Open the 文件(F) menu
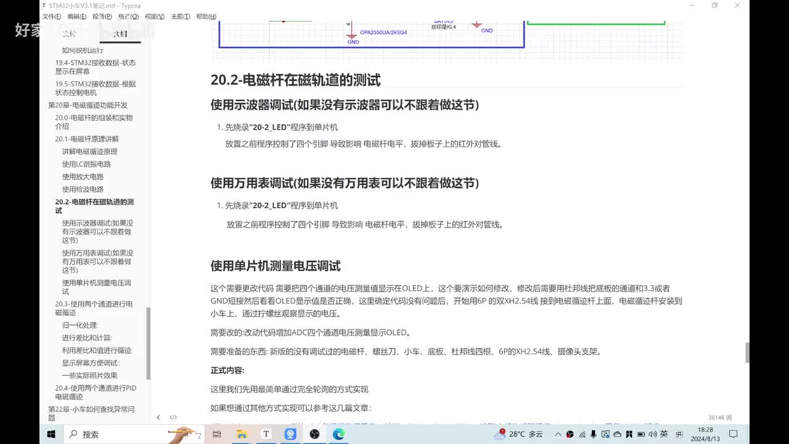Screen dimensions: 789x444 [x=52, y=17]
